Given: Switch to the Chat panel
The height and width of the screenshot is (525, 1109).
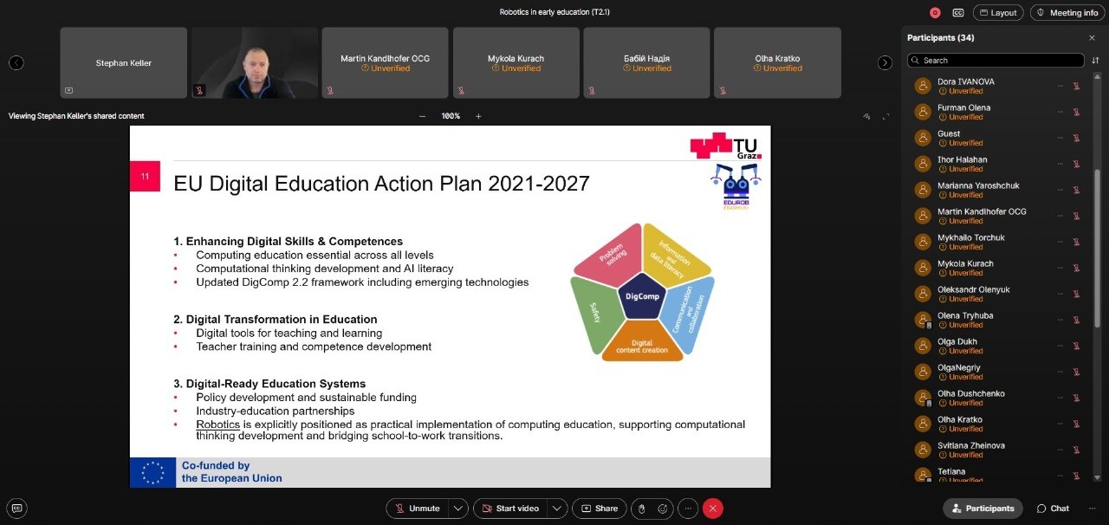Looking at the screenshot, I should (x=1053, y=509).
